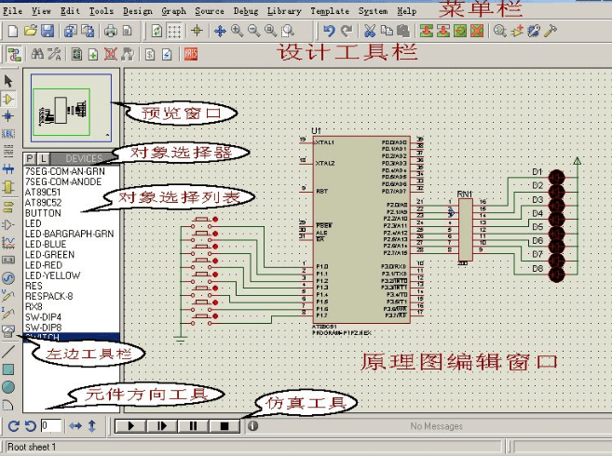Open the Template menu

329,11
